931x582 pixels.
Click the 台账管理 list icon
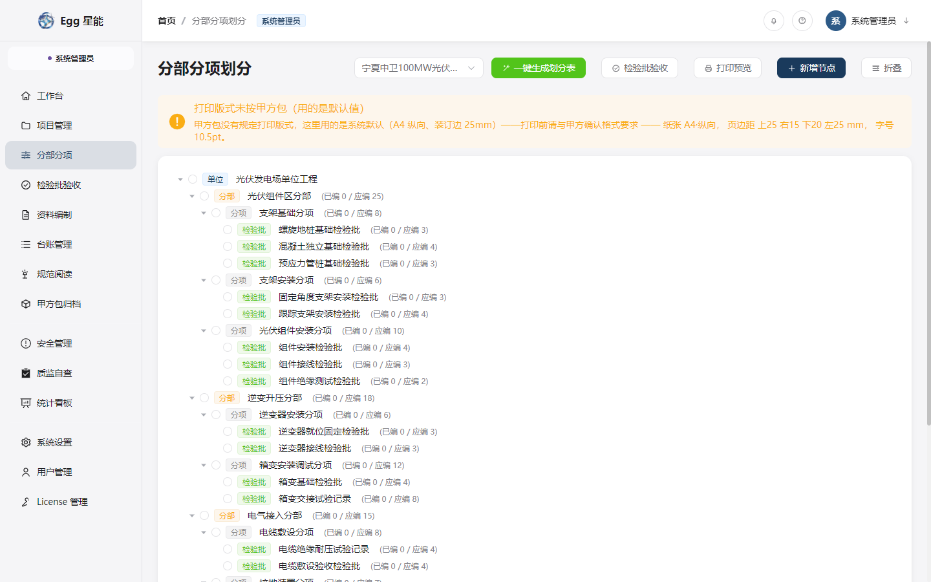tap(26, 244)
